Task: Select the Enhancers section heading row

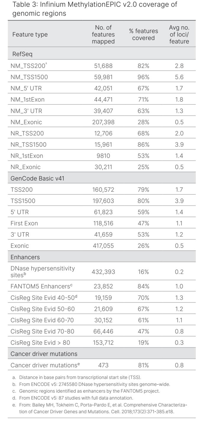Action: [25, 257]
